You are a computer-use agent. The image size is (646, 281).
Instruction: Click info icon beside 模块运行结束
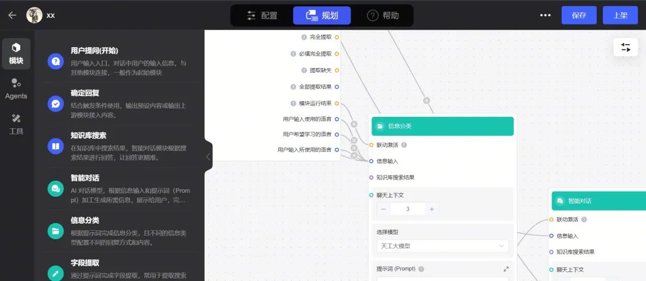tap(293, 103)
